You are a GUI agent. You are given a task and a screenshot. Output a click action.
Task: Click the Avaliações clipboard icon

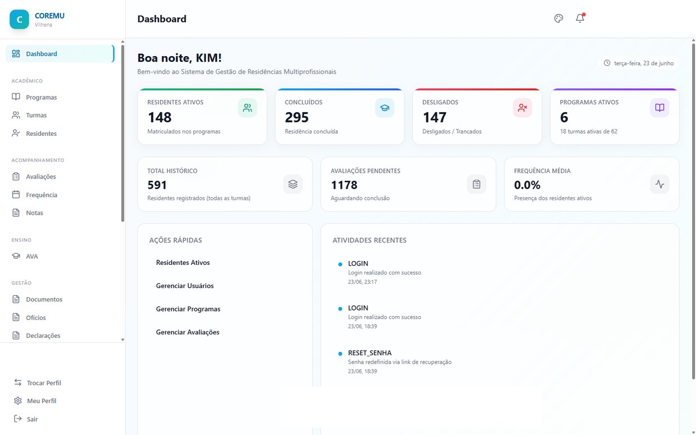pyautogui.click(x=16, y=176)
